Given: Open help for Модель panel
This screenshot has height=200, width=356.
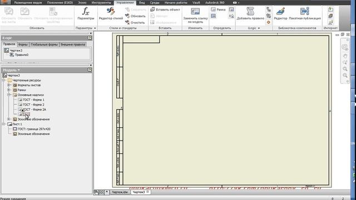Looking at the screenshot, I should [x=90, y=70].
